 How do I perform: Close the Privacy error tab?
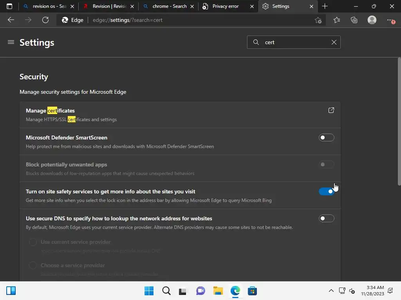pyautogui.click(x=252, y=6)
